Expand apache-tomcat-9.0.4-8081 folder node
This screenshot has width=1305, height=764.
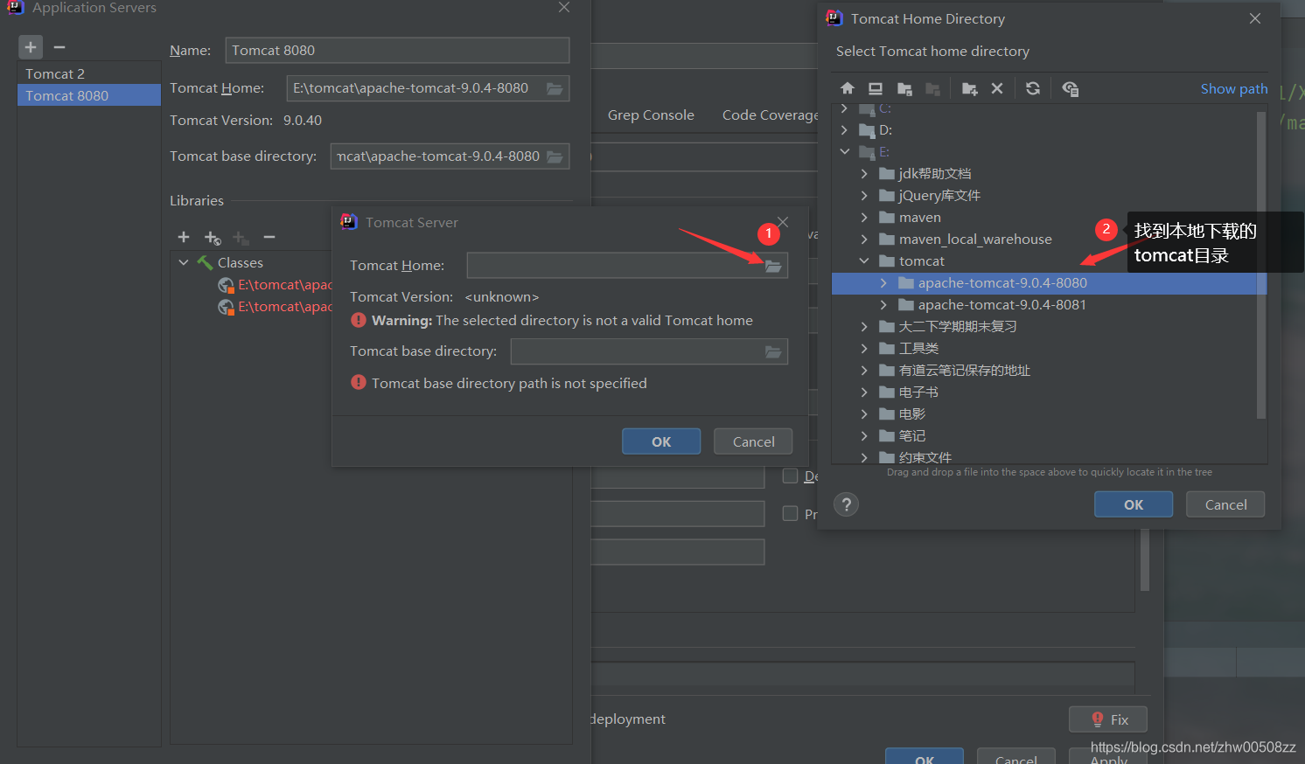point(883,305)
